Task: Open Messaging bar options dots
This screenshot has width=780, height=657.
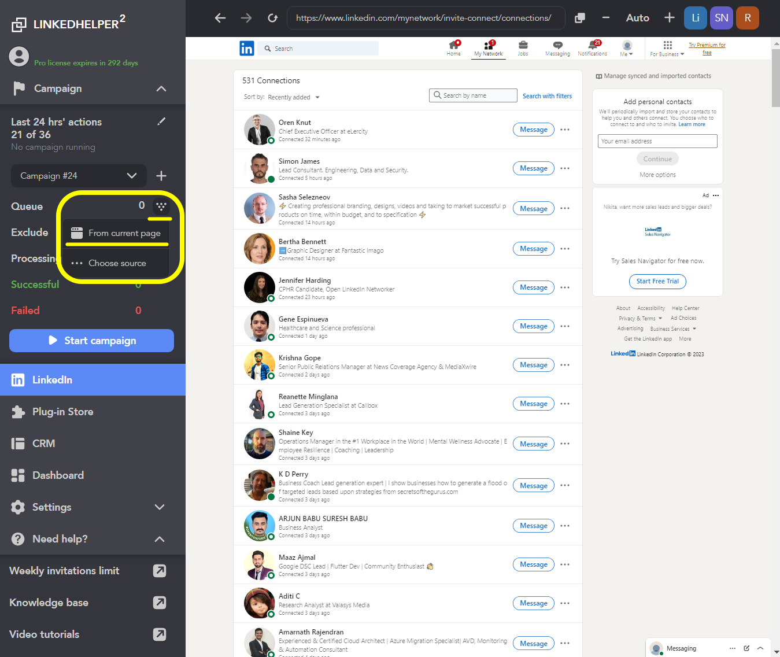Action: (x=733, y=648)
